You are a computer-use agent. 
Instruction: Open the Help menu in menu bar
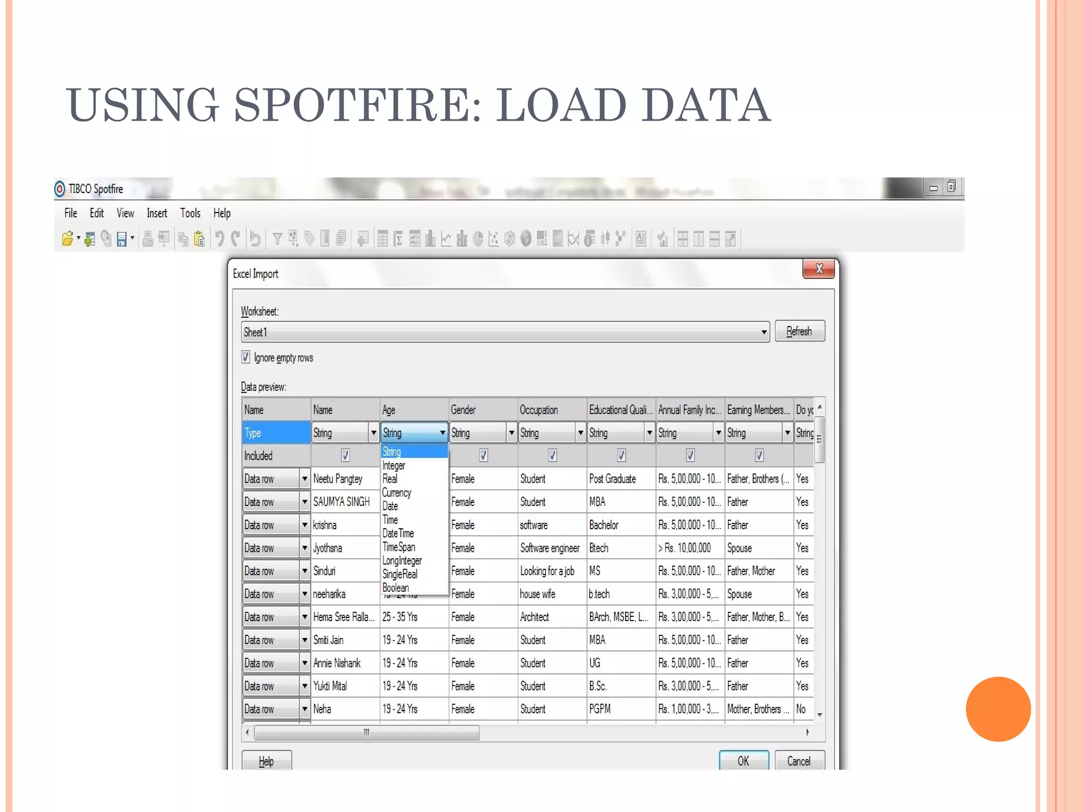click(222, 213)
